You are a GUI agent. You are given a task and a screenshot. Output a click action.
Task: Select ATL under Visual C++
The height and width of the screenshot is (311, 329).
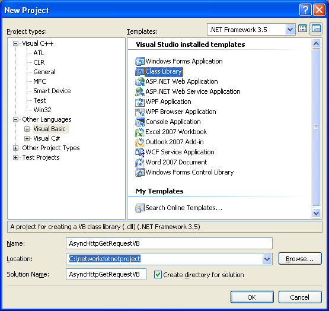pos(39,53)
